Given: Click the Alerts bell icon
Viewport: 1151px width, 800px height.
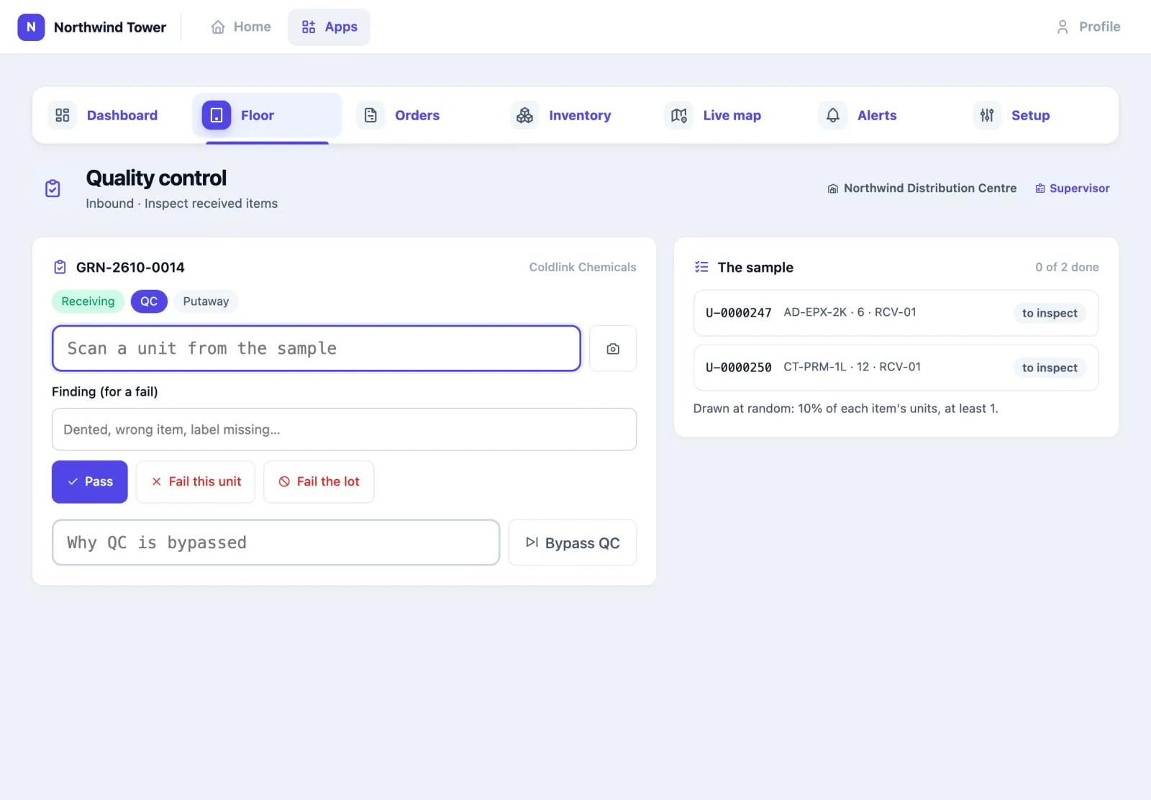Looking at the screenshot, I should (833, 115).
